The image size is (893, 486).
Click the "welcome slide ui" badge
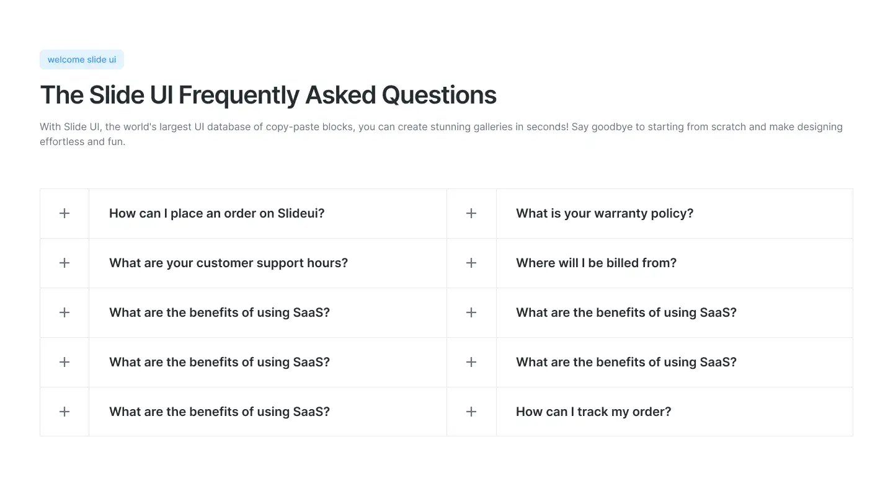(x=82, y=60)
